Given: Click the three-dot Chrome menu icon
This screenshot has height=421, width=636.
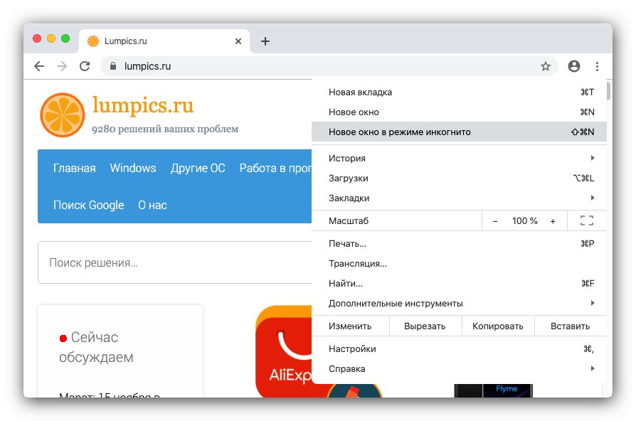Looking at the screenshot, I should [598, 65].
